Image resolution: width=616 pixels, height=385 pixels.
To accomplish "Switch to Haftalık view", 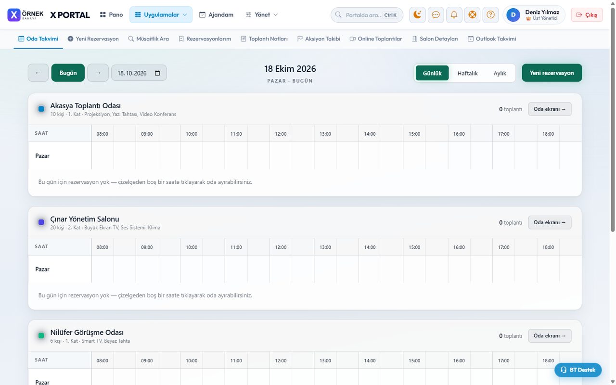I will [467, 73].
